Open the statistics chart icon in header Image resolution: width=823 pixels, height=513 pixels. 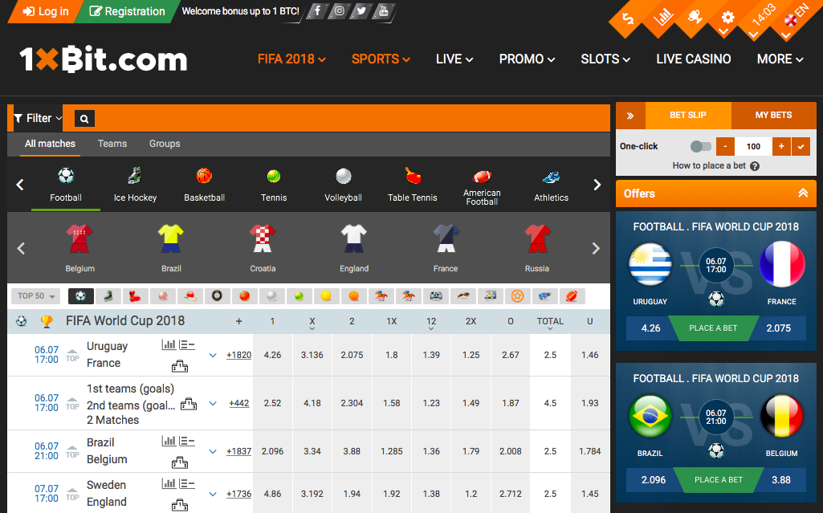point(662,18)
